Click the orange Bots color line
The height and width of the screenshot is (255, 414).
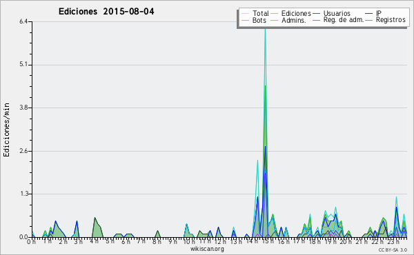(245, 20)
